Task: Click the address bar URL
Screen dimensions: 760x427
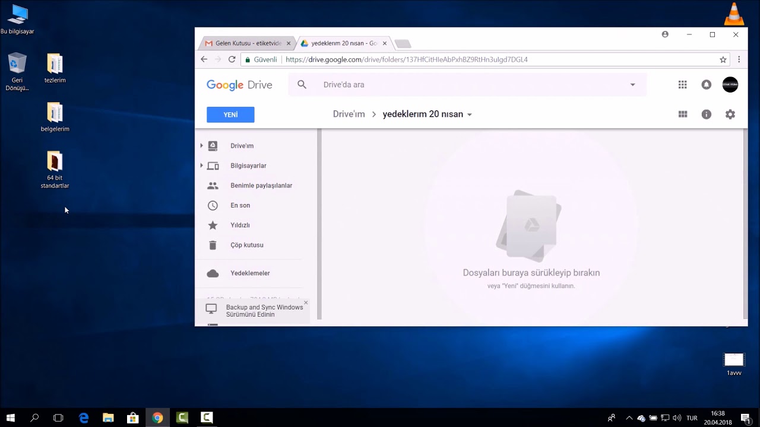Action: pyautogui.click(x=407, y=59)
